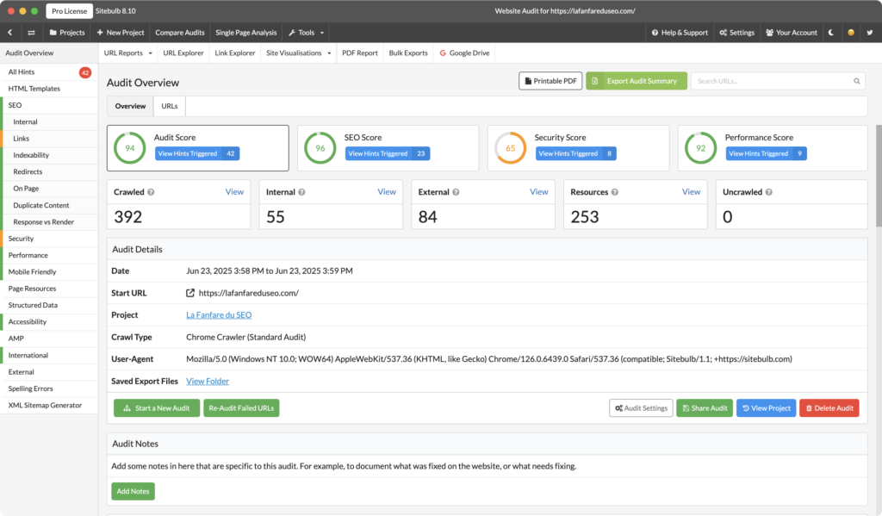Viewport: 882px width, 516px height.
Task: Open Structured Data in the sidebar
Action: pyautogui.click(x=49, y=305)
